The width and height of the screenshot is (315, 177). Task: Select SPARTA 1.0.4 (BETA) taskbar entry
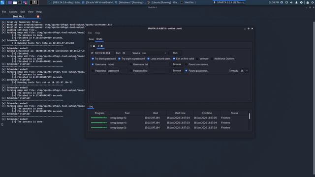(229, 2)
